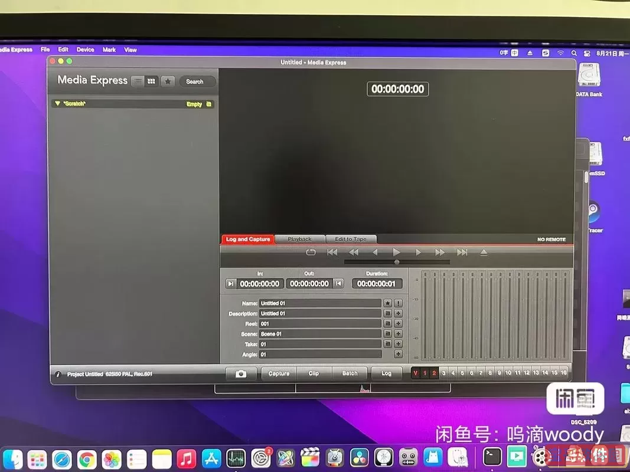Enable audio channel 16
630x472 pixels.
(564, 373)
